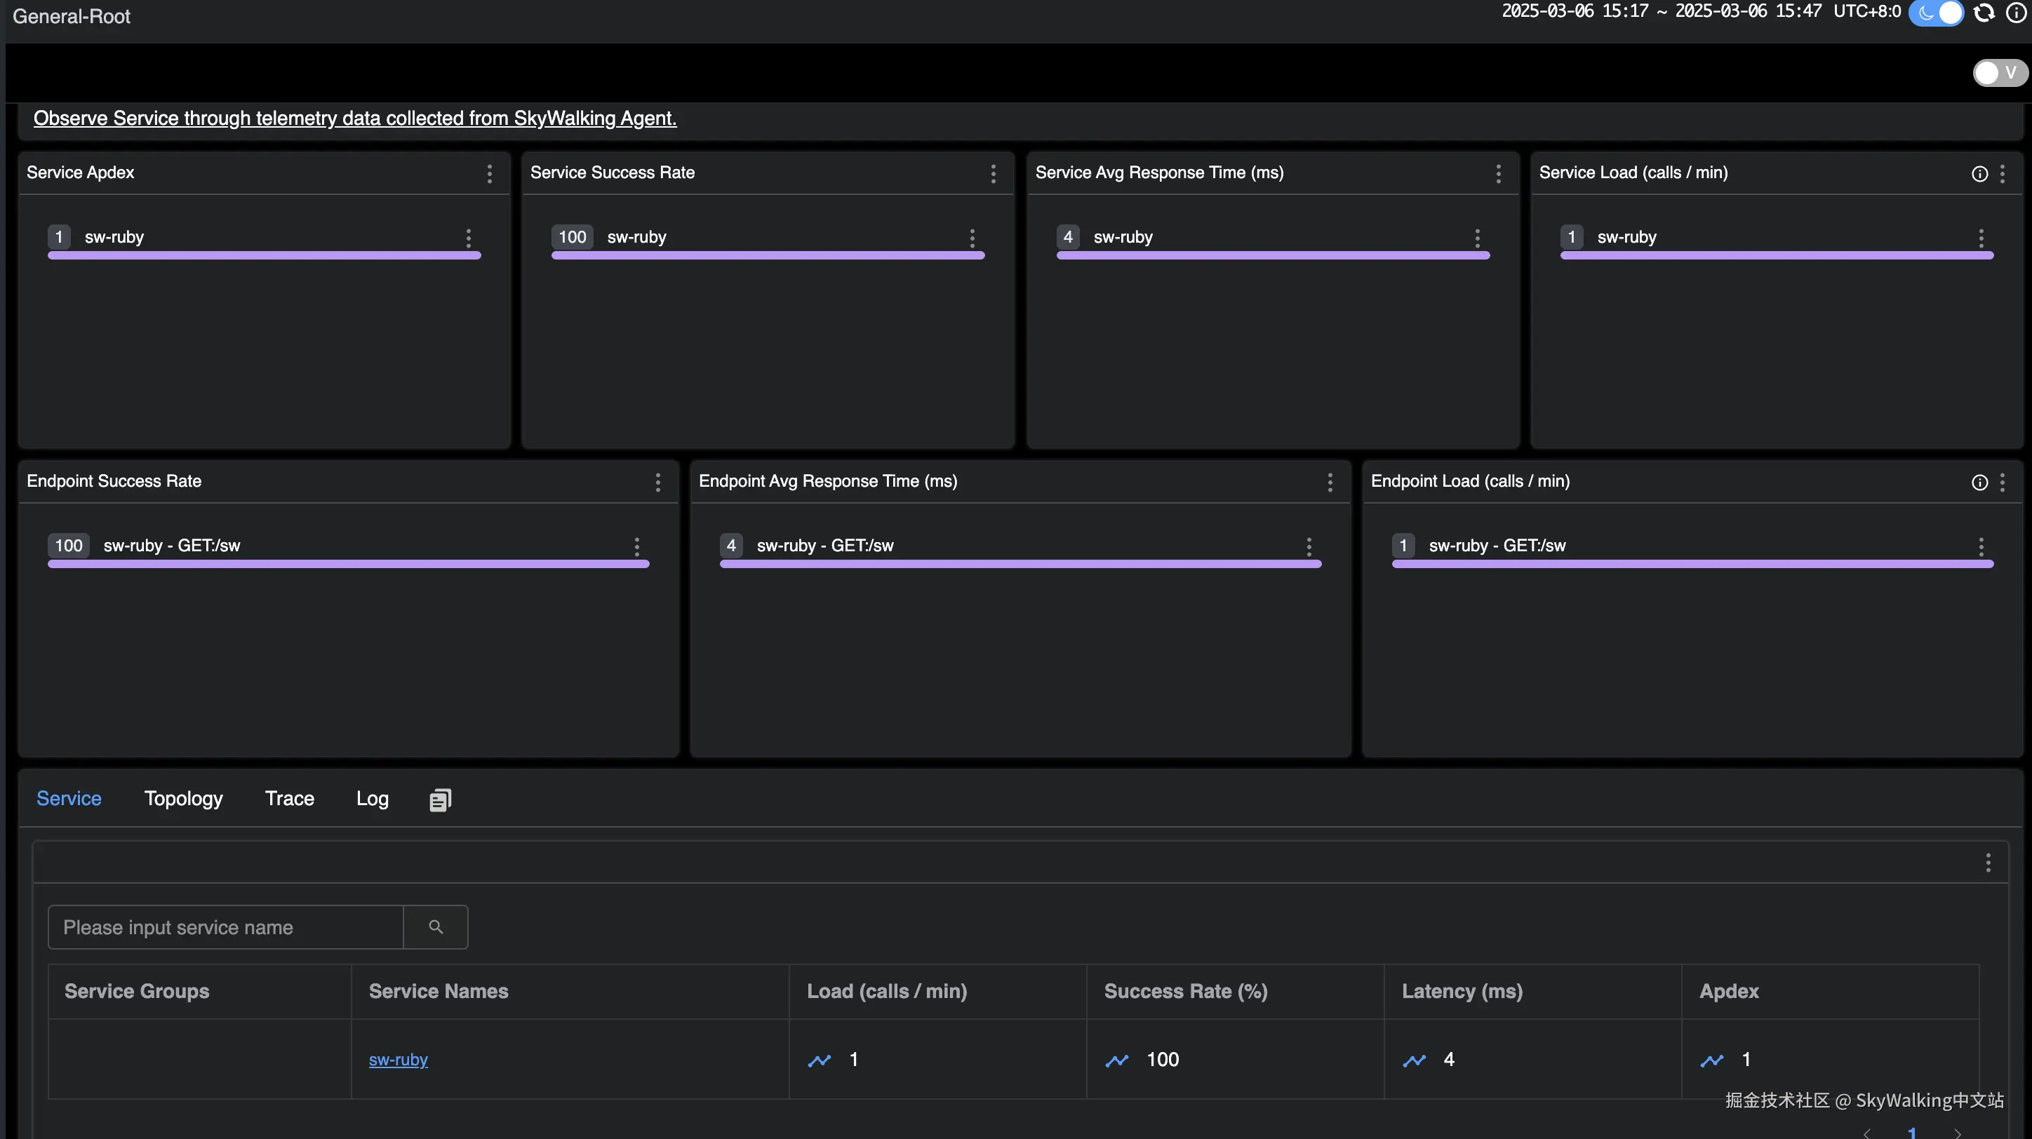The image size is (2032, 1139).
Task: Toggle the dark theme switch
Action: pos(1937,13)
